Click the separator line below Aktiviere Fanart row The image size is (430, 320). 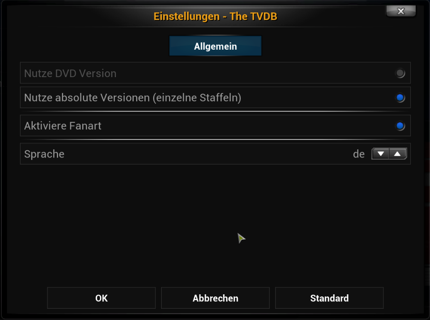coord(215,140)
